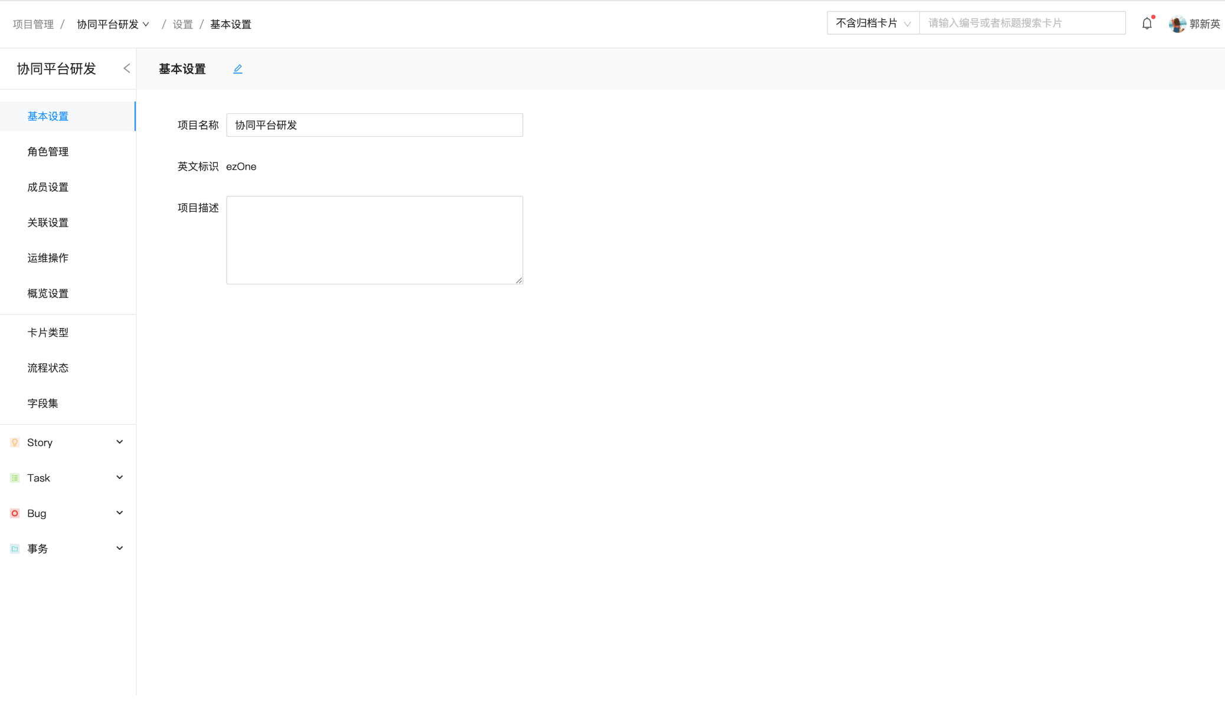Viewport: 1225px width, 728px height.
Task: Click the 事务 folder icon
Action: coord(15,549)
